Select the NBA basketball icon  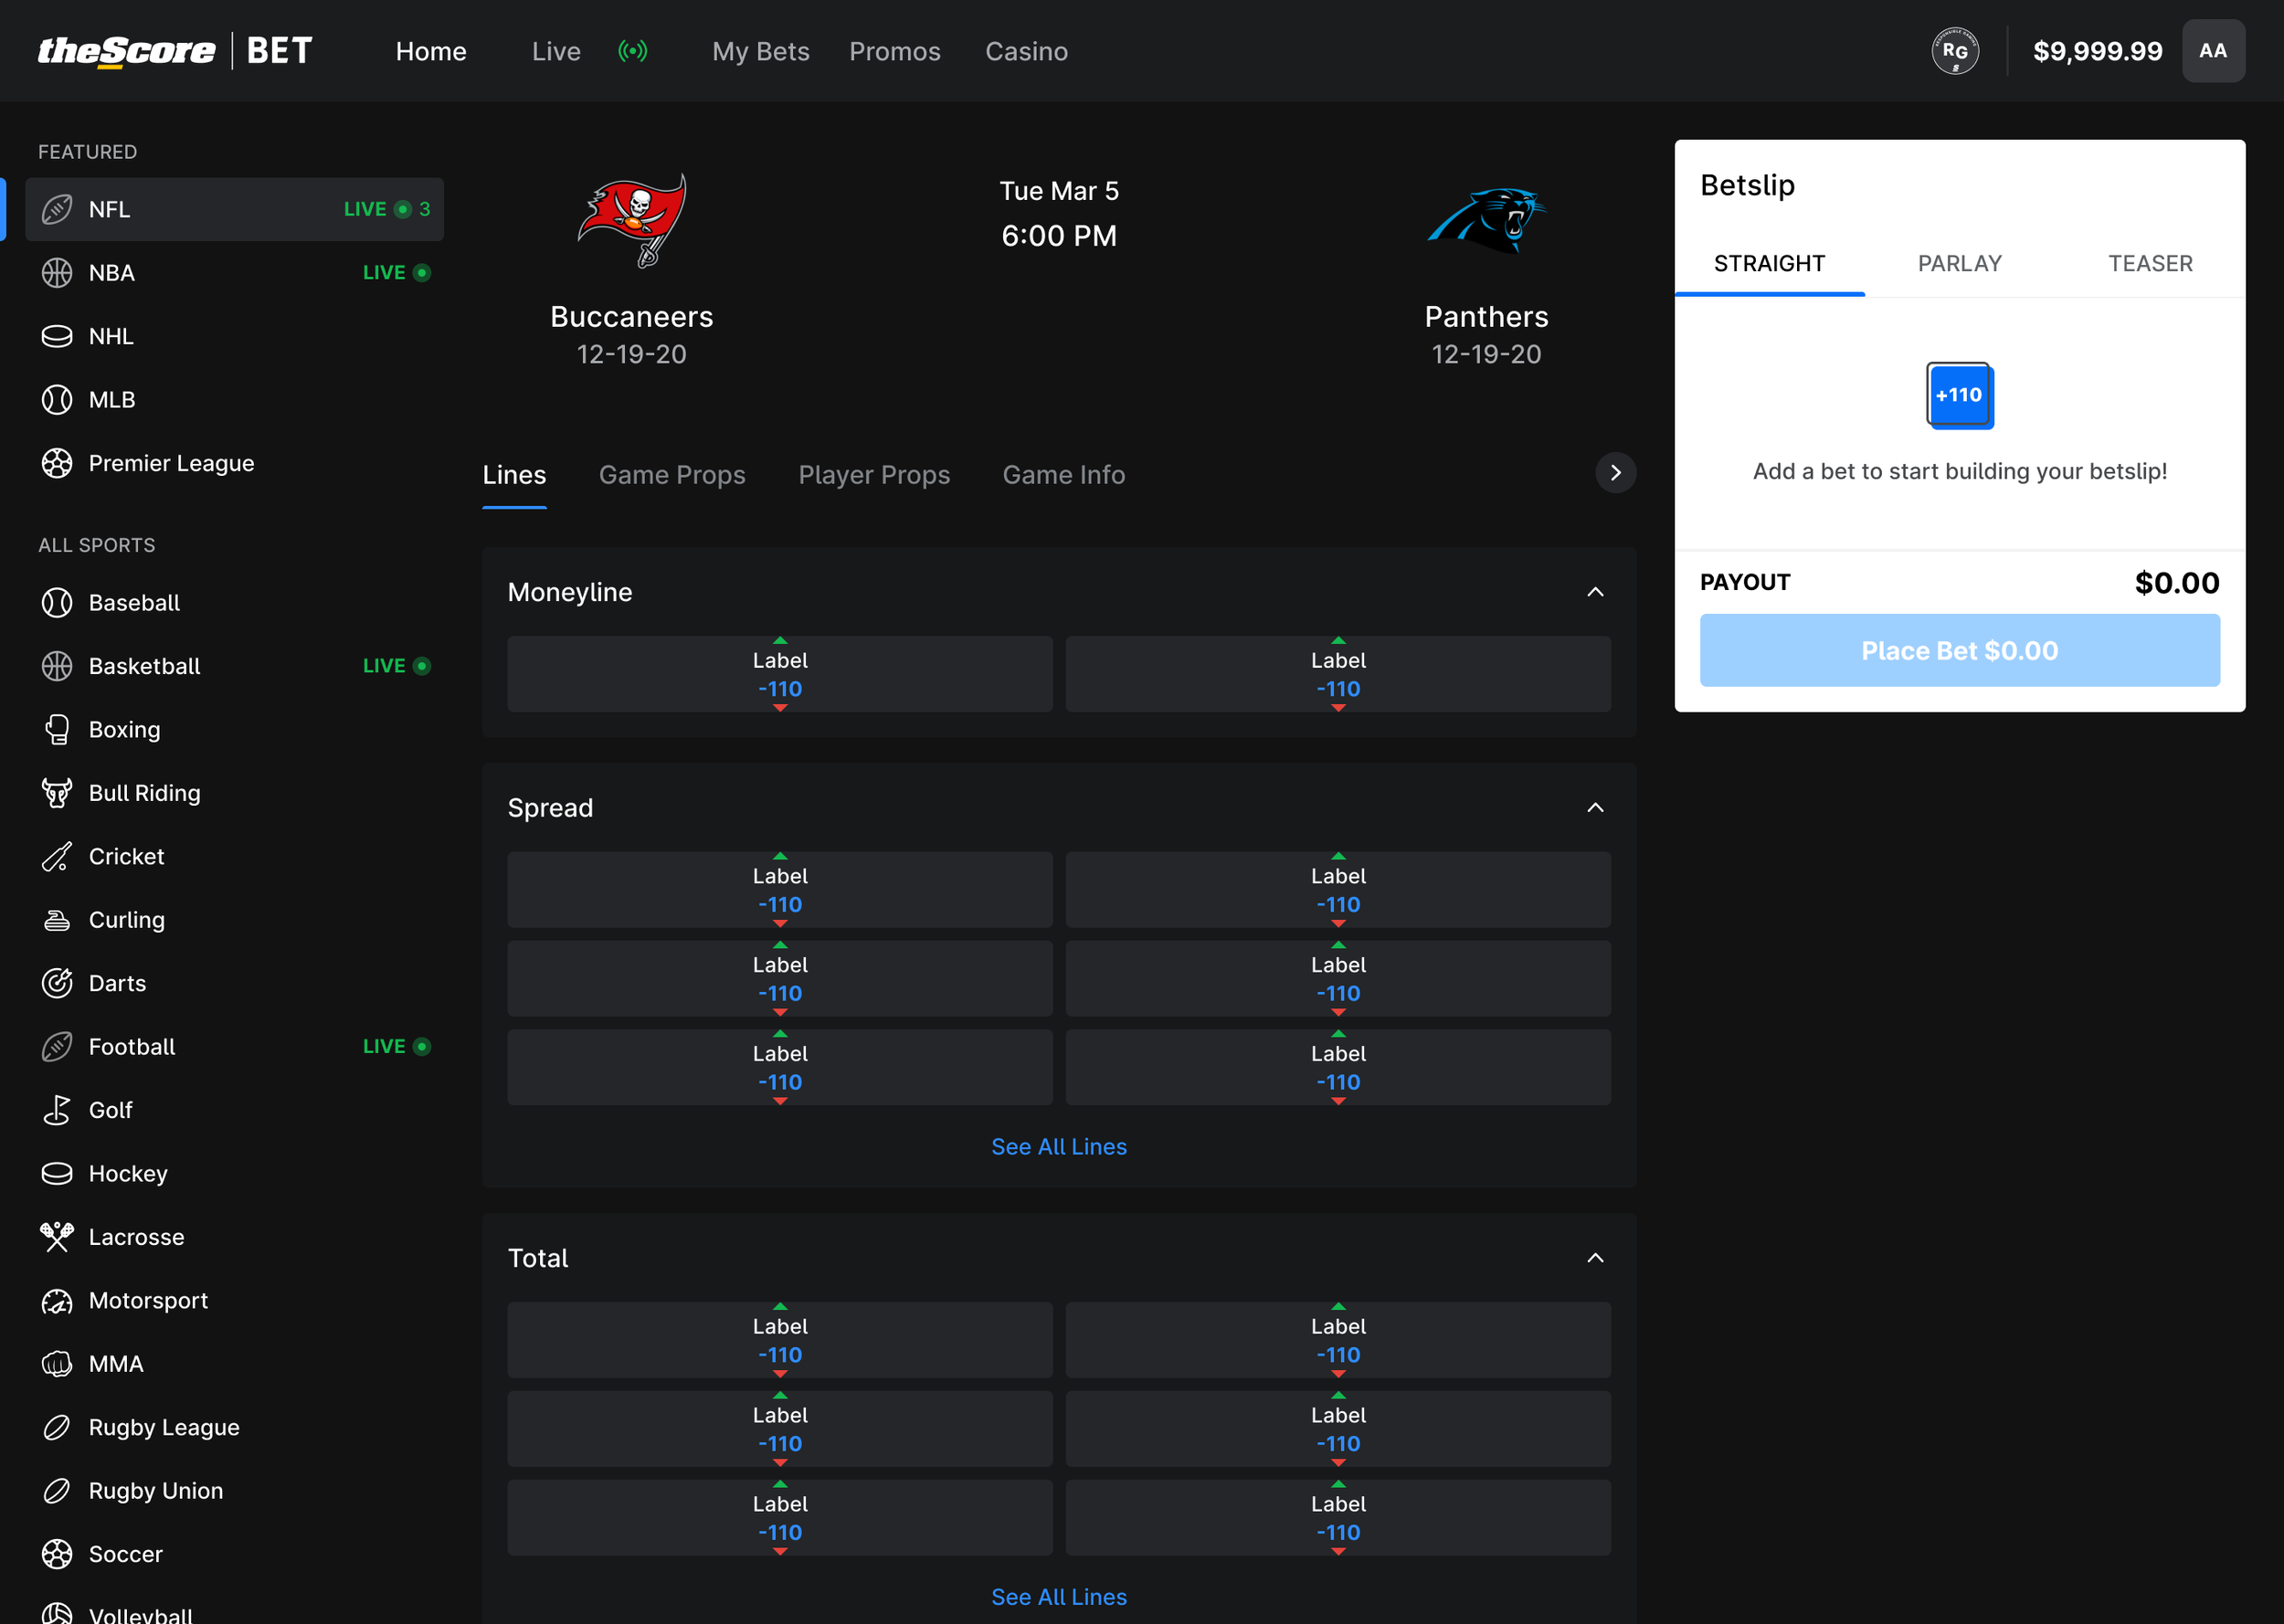pos(57,273)
